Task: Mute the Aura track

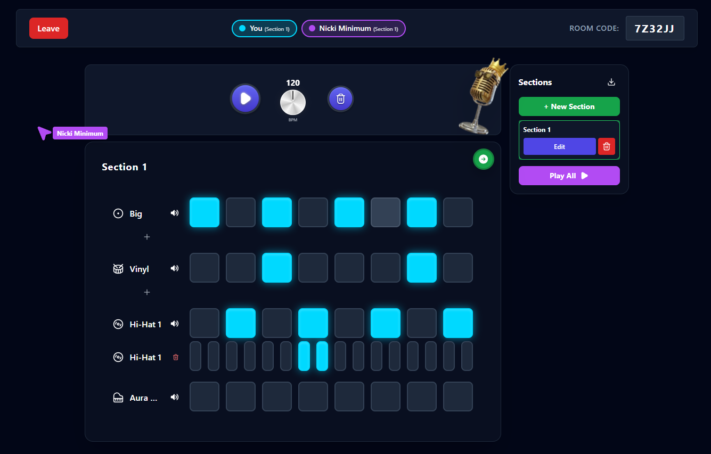Action: pyautogui.click(x=175, y=397)
